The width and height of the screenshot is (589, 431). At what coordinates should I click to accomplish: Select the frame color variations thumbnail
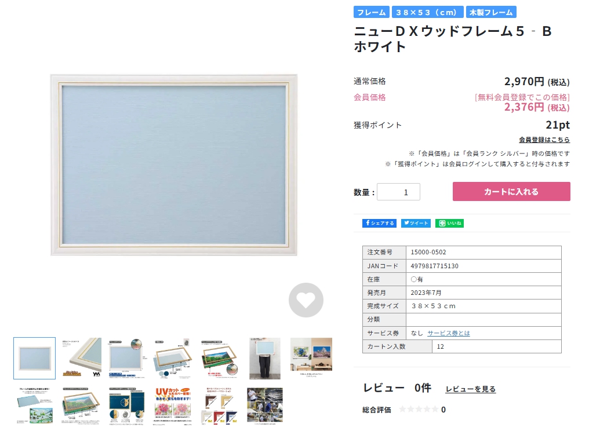(219, 406)
